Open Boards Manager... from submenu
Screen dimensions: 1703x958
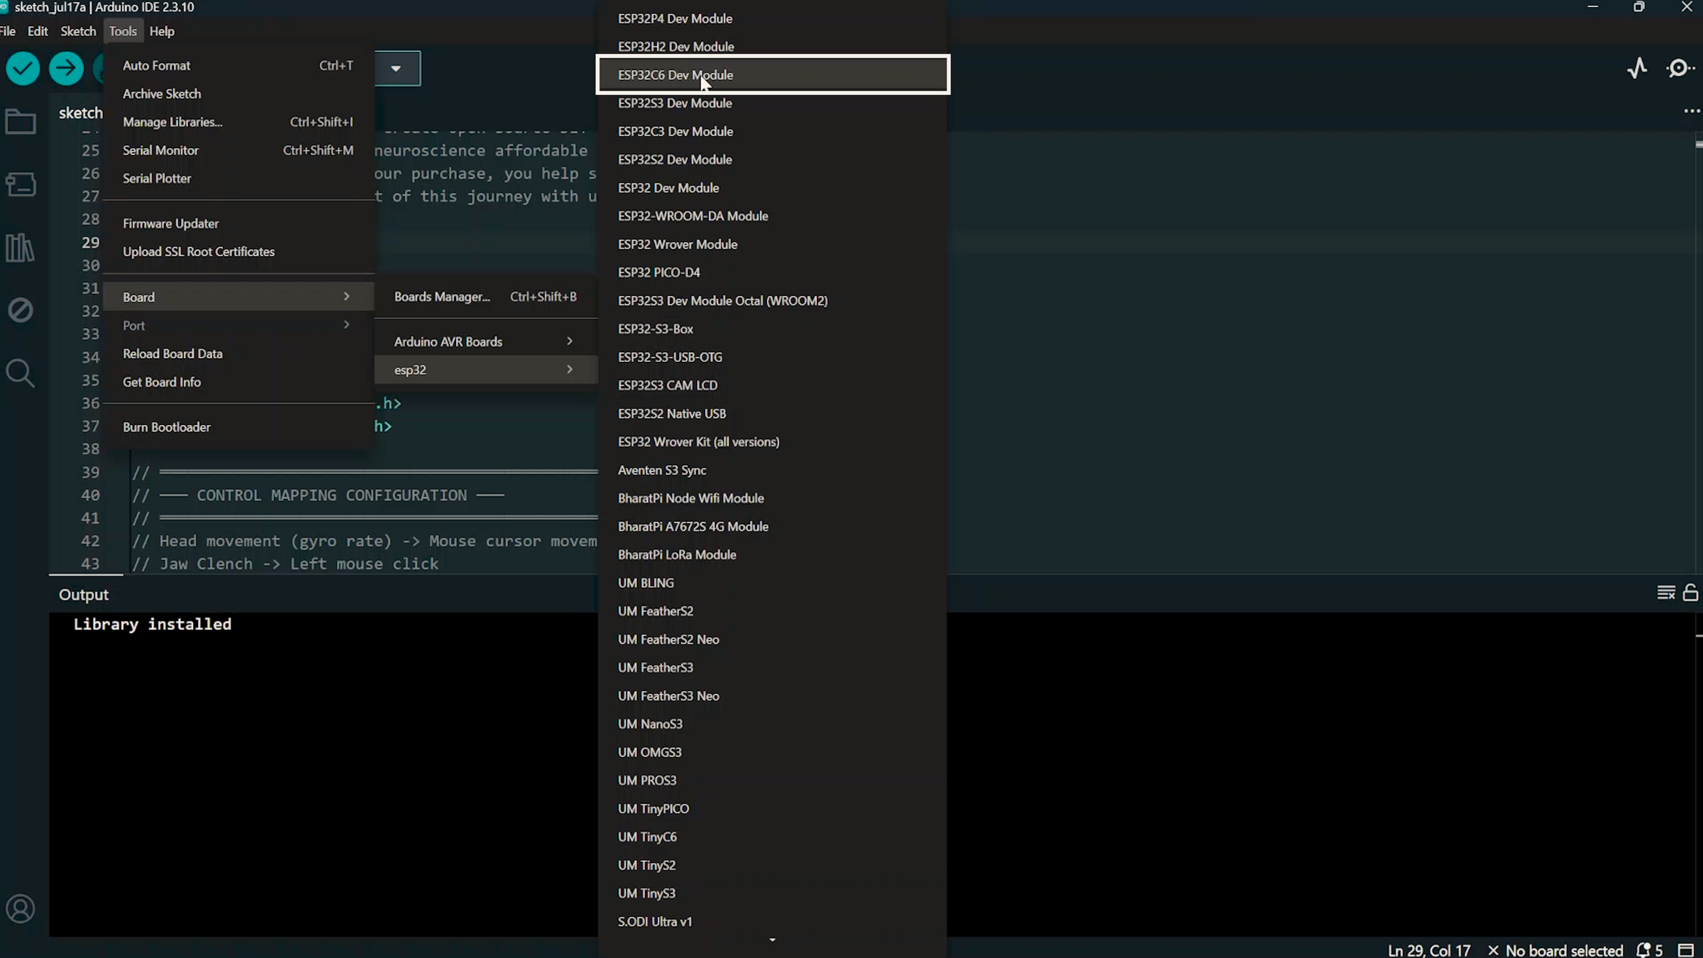tap(485, 297)
